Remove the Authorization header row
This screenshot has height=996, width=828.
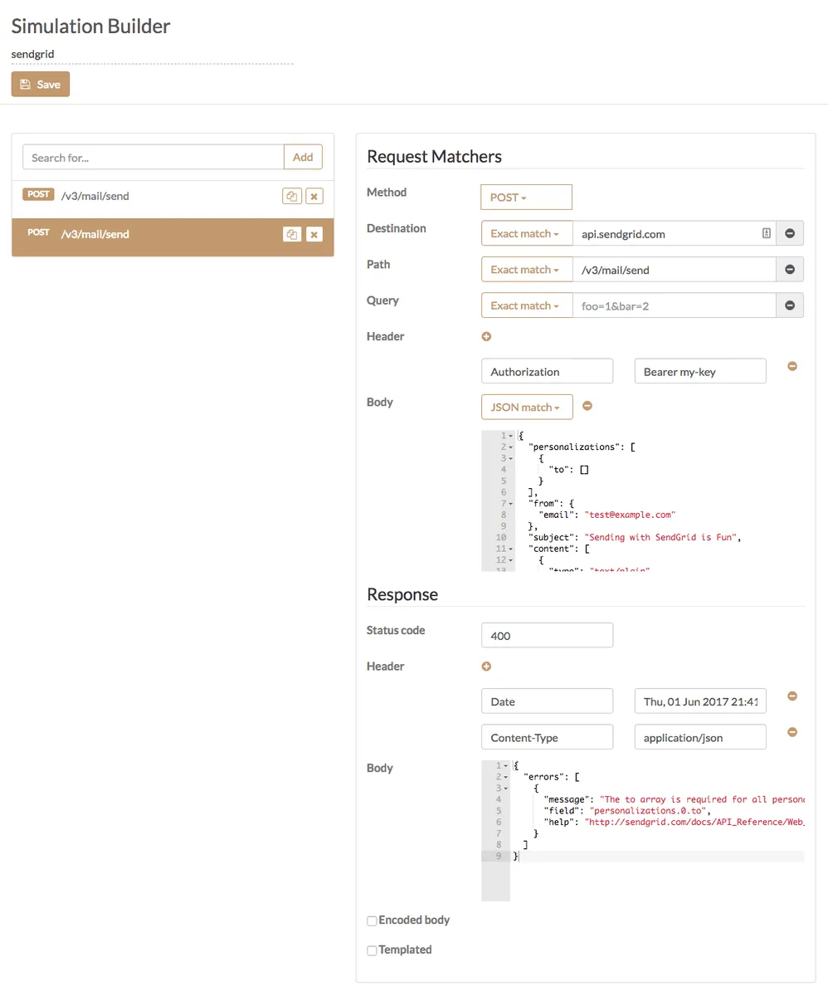[791, 365]
